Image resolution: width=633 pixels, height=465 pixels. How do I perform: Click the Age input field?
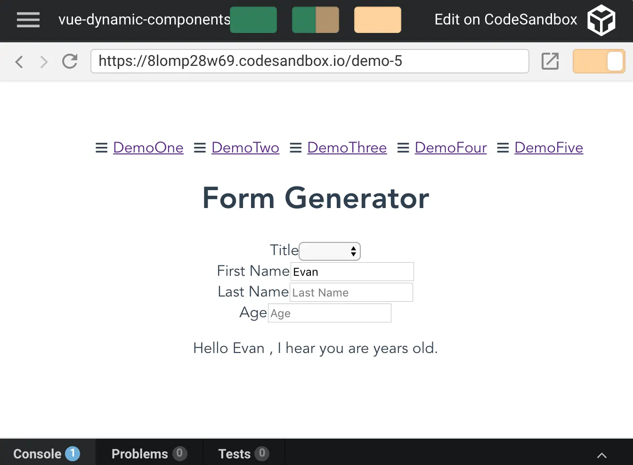click(330, 313)
